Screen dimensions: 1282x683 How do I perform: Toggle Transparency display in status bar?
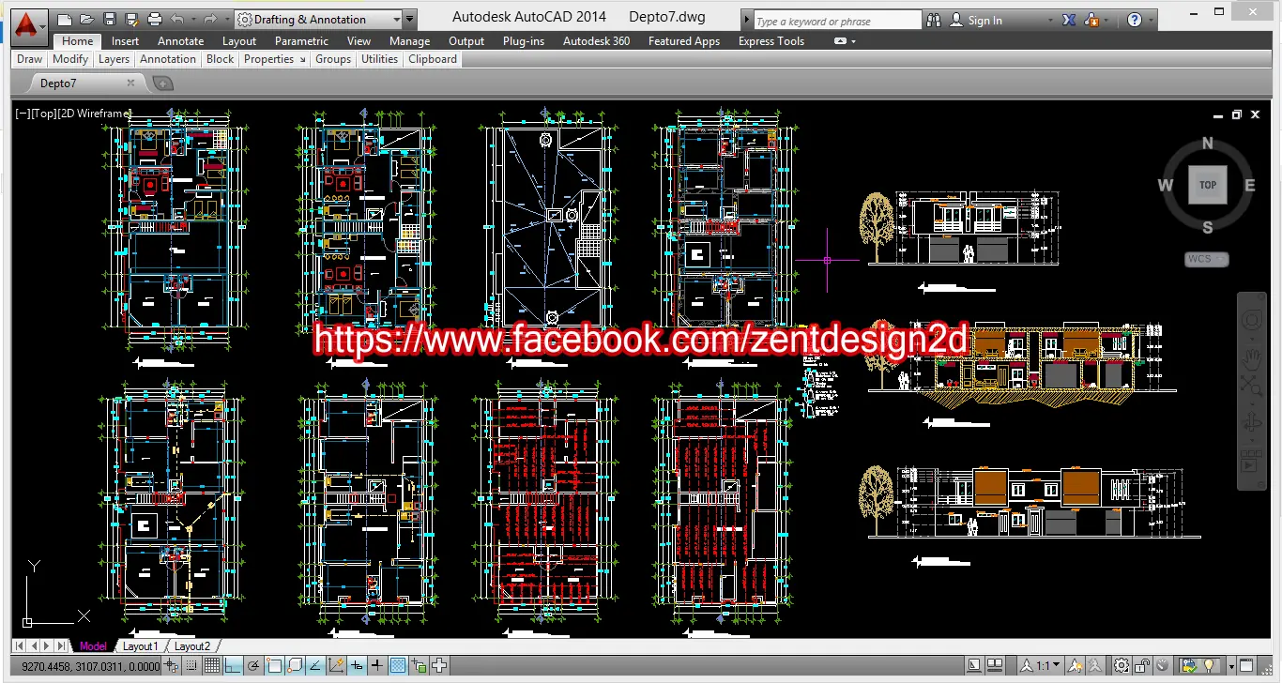click(398, 666)
